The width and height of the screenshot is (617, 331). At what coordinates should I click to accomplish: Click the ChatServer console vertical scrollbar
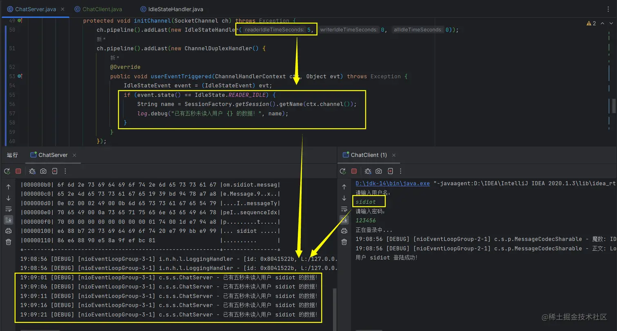coord(335,309)
